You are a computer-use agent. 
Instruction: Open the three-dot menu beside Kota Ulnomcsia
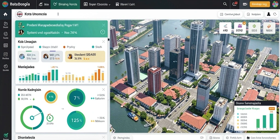pyautogui.click(x=58, y=14)
